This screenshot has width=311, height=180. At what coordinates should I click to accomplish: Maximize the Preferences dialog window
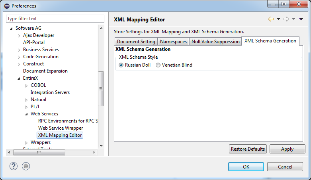point(284,4)
